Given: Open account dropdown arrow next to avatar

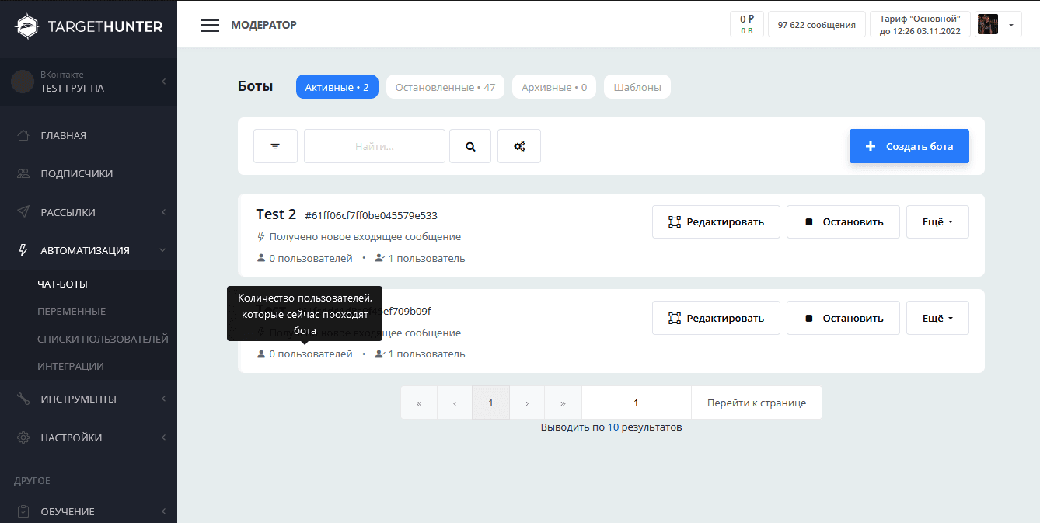Looking at the screenshot, I should click(x=1010, y=25).
